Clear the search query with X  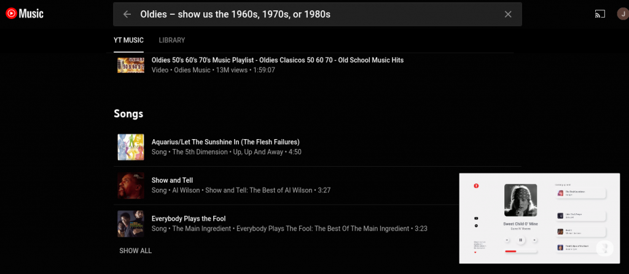pyautogui.click(x=508, y=14)
